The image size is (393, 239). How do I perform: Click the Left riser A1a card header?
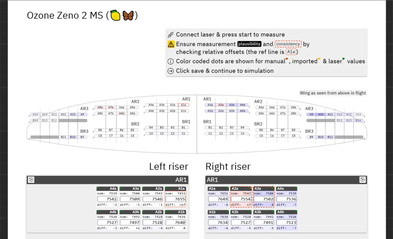click(x=176, y=189)
